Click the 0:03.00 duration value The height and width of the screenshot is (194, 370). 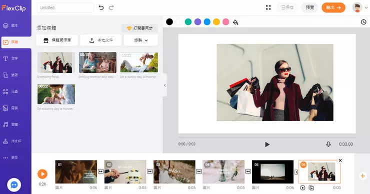[346, 144]
